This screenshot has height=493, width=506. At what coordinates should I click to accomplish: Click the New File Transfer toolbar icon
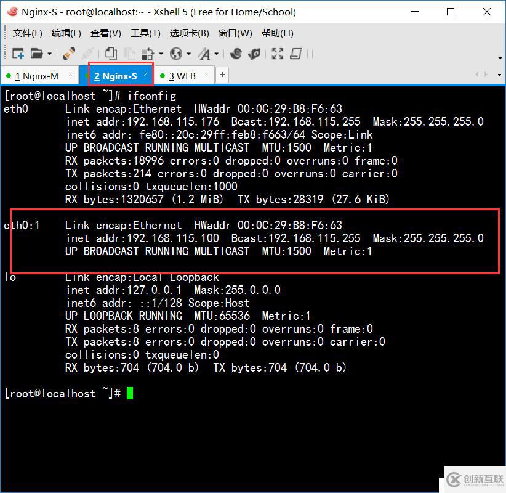pyautogui.click(x=149, y=54)
